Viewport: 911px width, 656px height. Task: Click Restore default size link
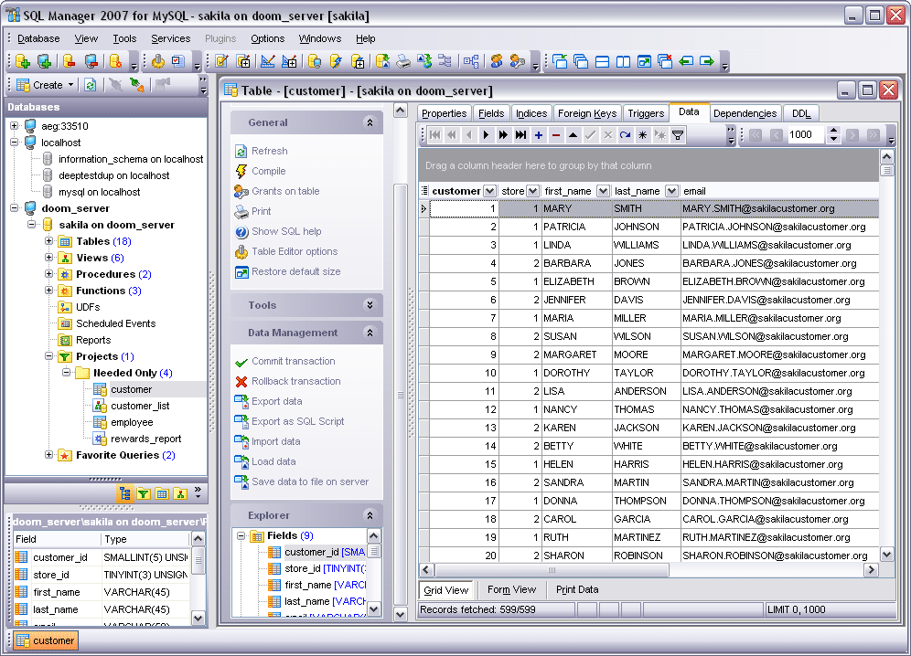[x=295, y=271]
